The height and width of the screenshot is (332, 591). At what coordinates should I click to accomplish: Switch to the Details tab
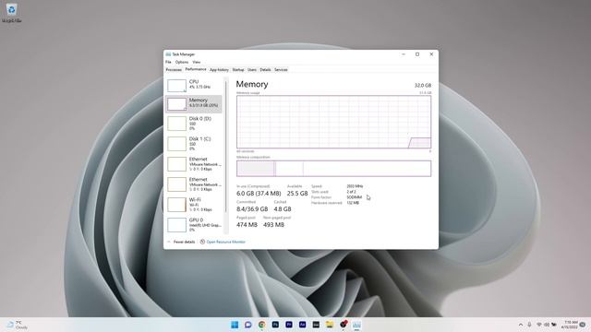coord(265,70)
